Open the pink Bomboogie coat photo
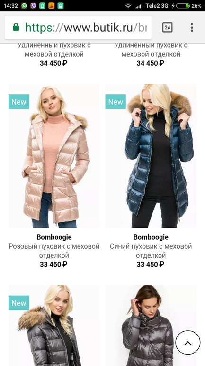The height and width of the screenshot is (366, 205). (x=54, y=156)
